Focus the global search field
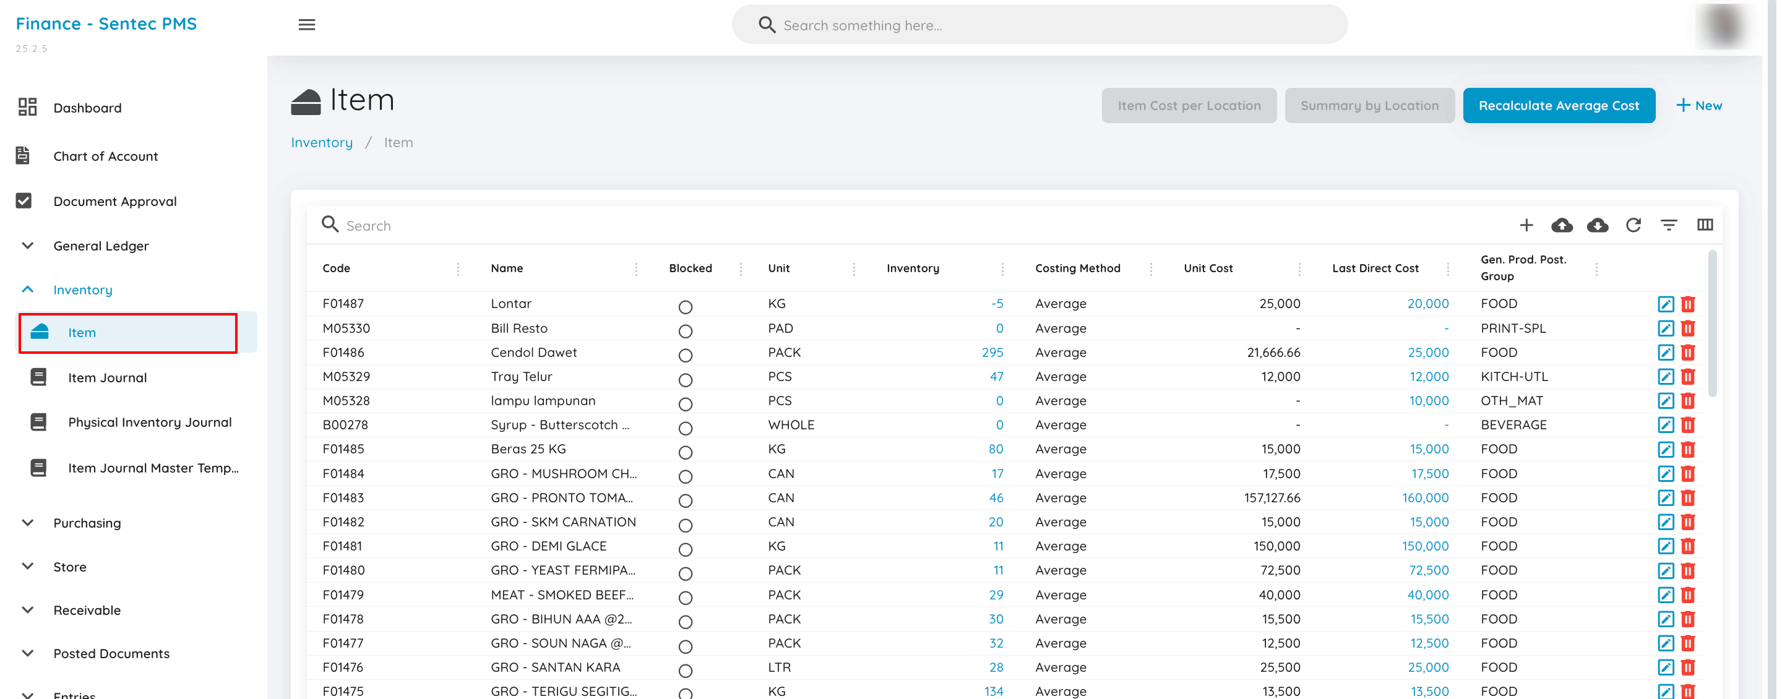The height and width of the screenshot is (699, 1782). [x=1039, y=25]
